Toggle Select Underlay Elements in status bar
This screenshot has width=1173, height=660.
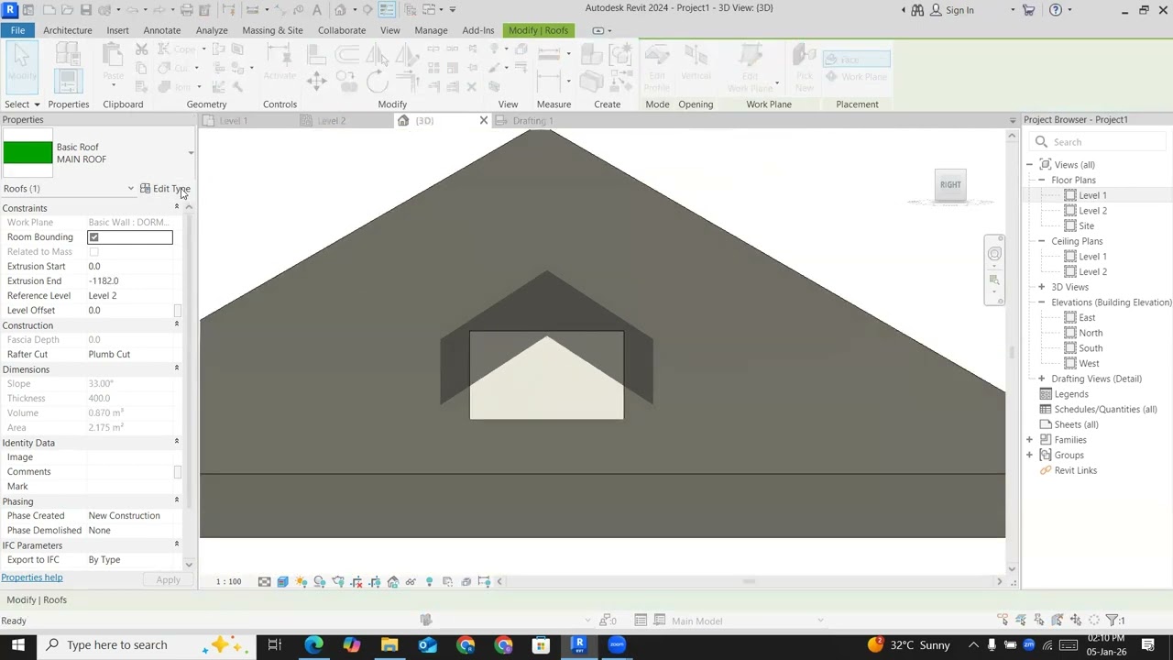[x=1021, y=621]
